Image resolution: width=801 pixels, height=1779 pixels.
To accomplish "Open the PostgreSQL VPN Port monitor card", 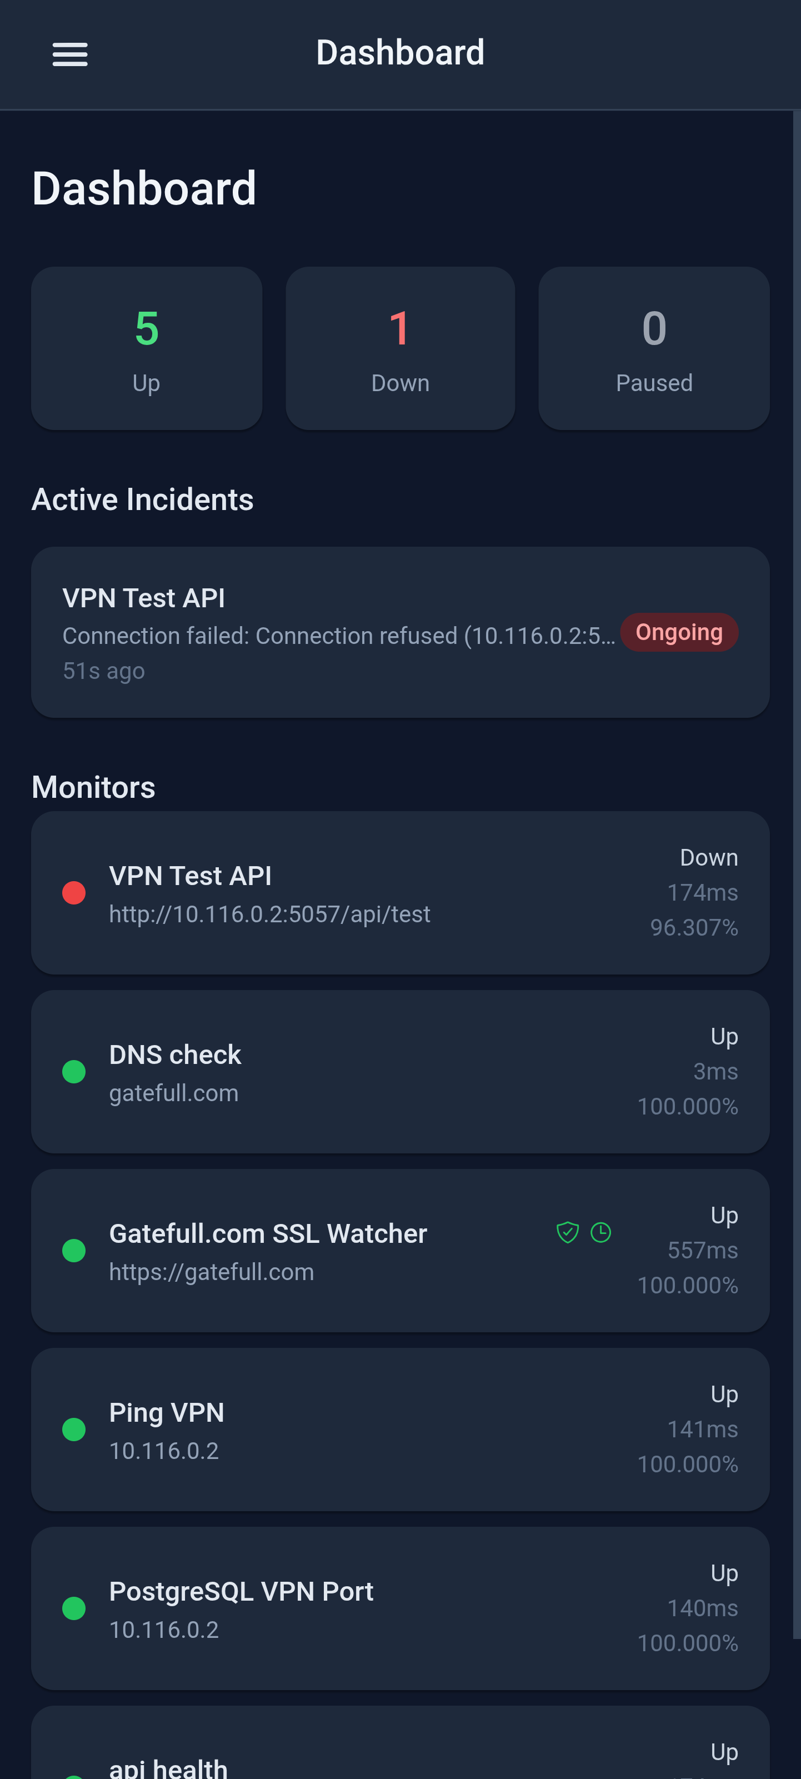I will [400, 1608].
